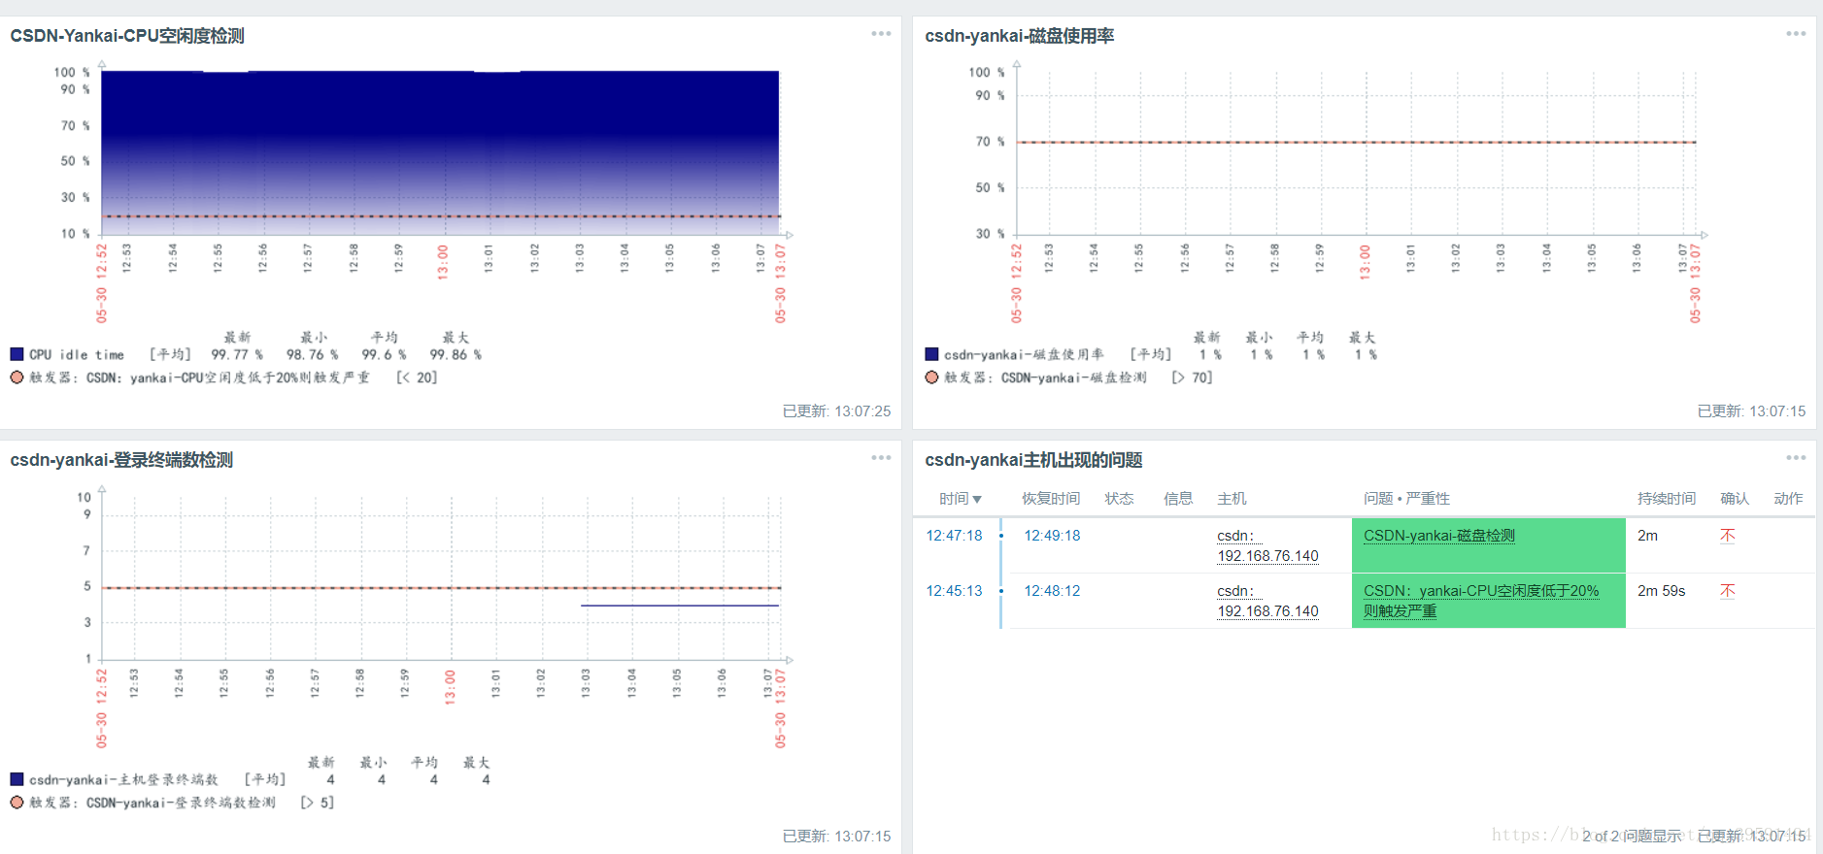
Task: Open the CPU空闲度检测 widget options menu
Action: pyautogui.click(x=881, y=34)
